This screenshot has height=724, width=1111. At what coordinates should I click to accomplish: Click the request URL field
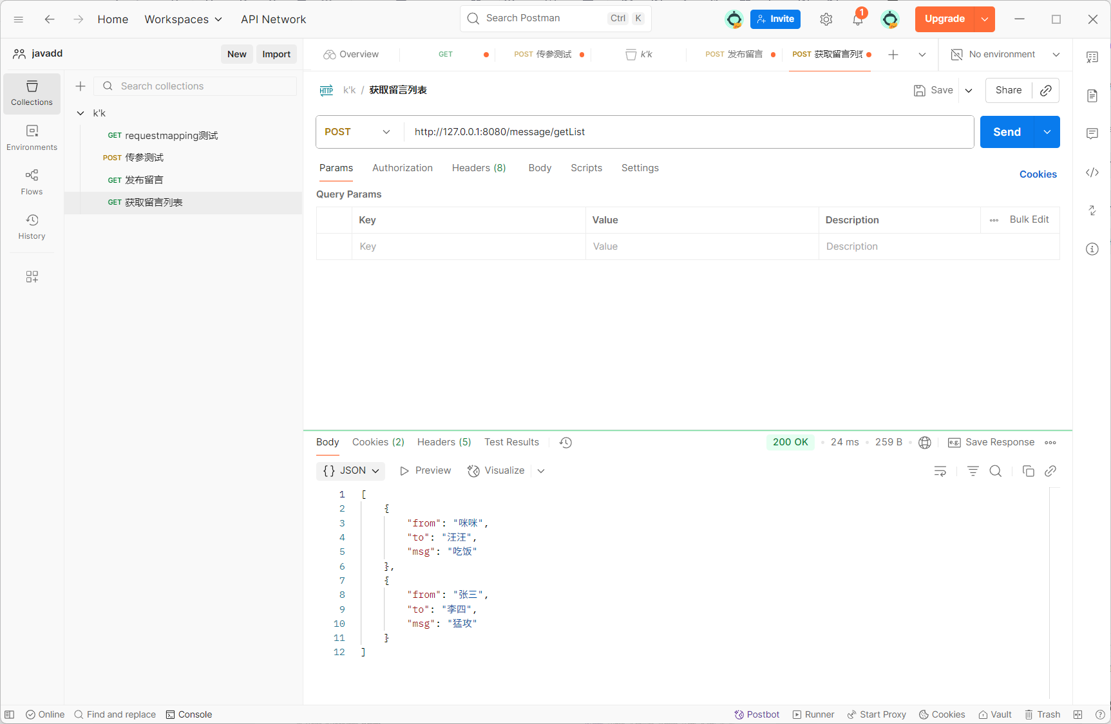(x=688, y=132)
